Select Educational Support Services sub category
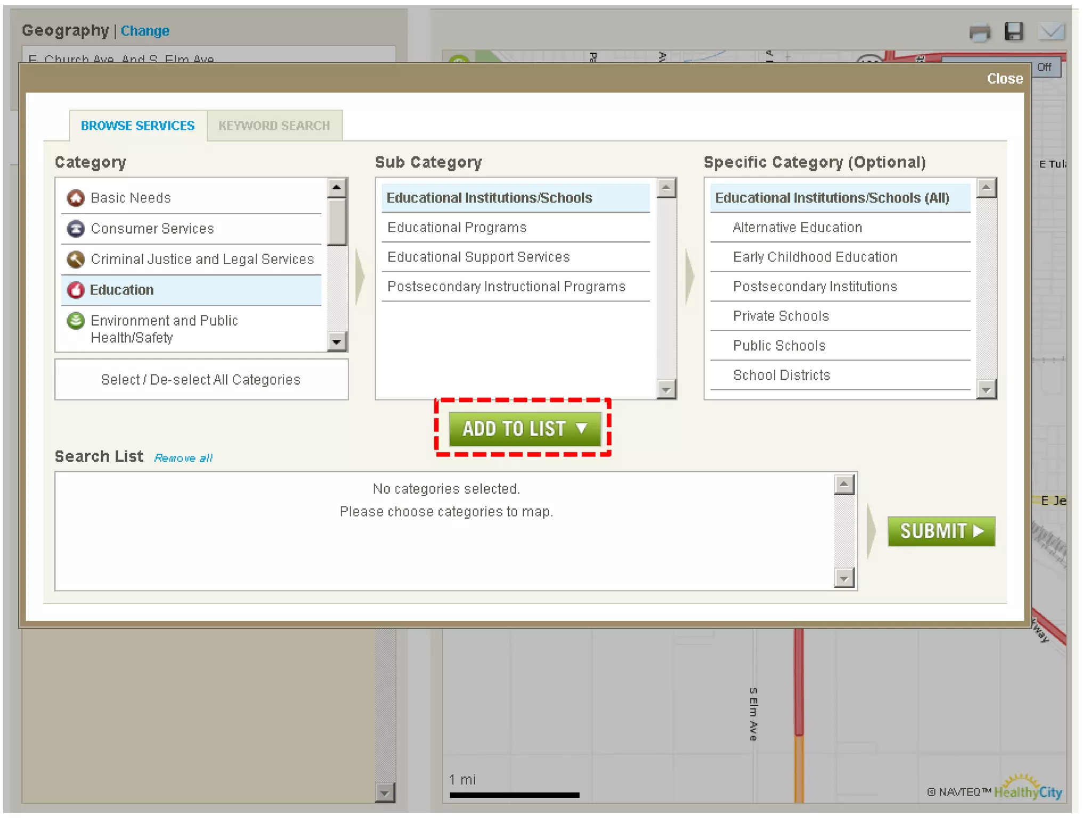 pos(516,257)
